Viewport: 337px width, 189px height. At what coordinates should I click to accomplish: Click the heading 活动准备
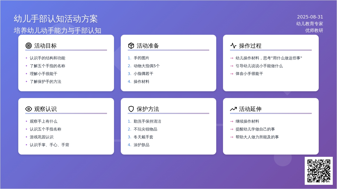pyautogui.click(x=148, y=46)
